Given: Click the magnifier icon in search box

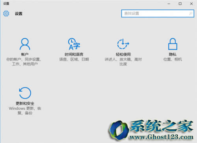Looking at the screenshot, I should click(191, 13).
